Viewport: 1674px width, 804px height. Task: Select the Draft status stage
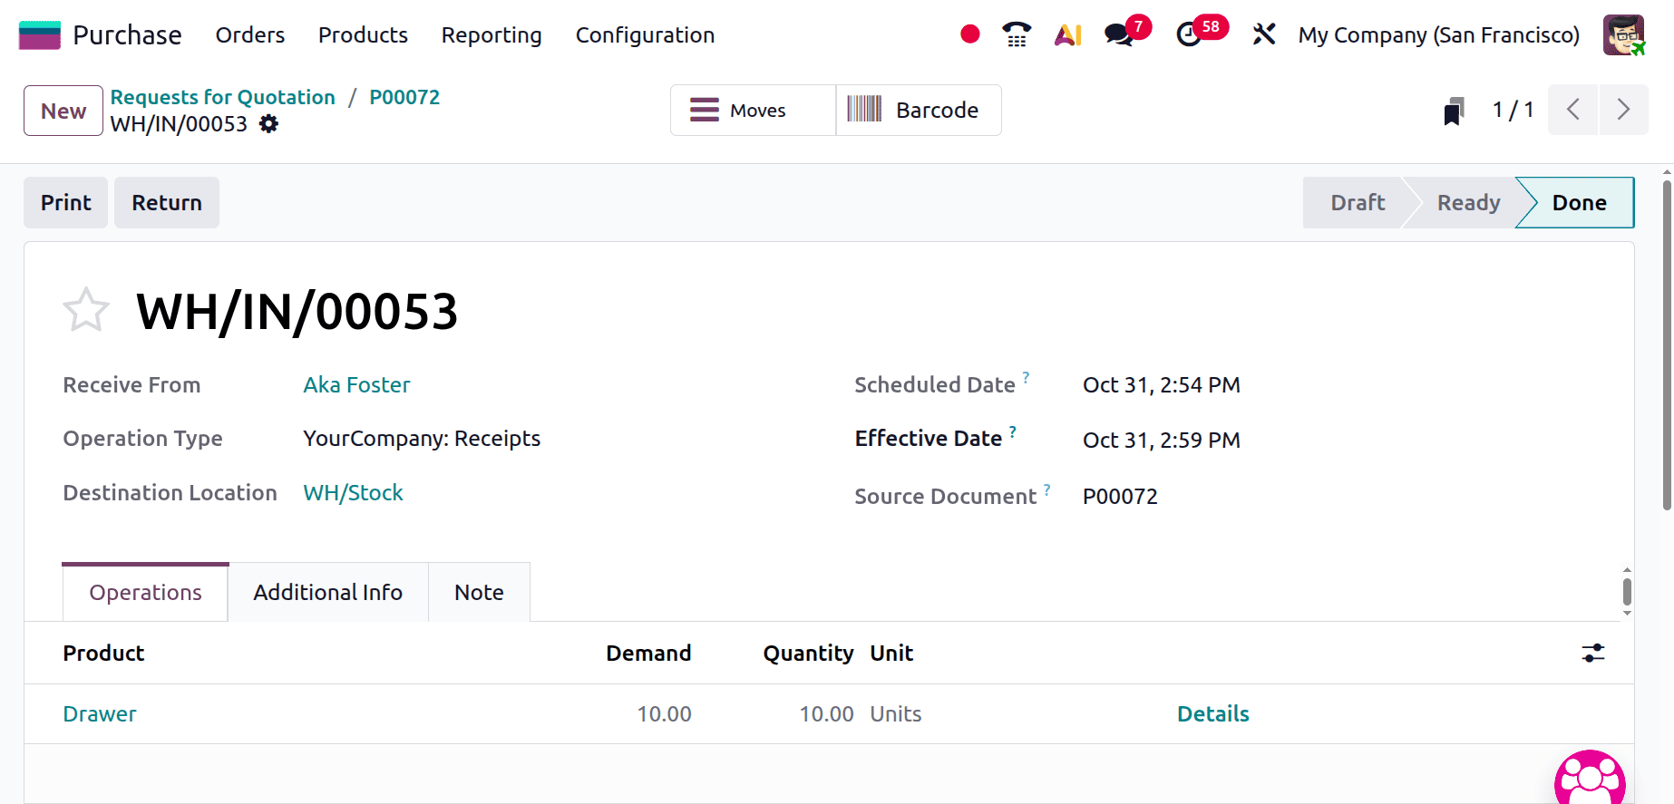(1358, 202)
